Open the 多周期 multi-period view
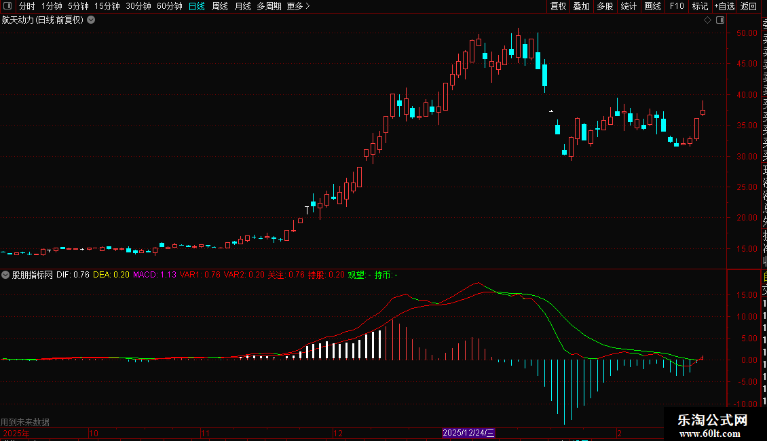 coord(269,6)
